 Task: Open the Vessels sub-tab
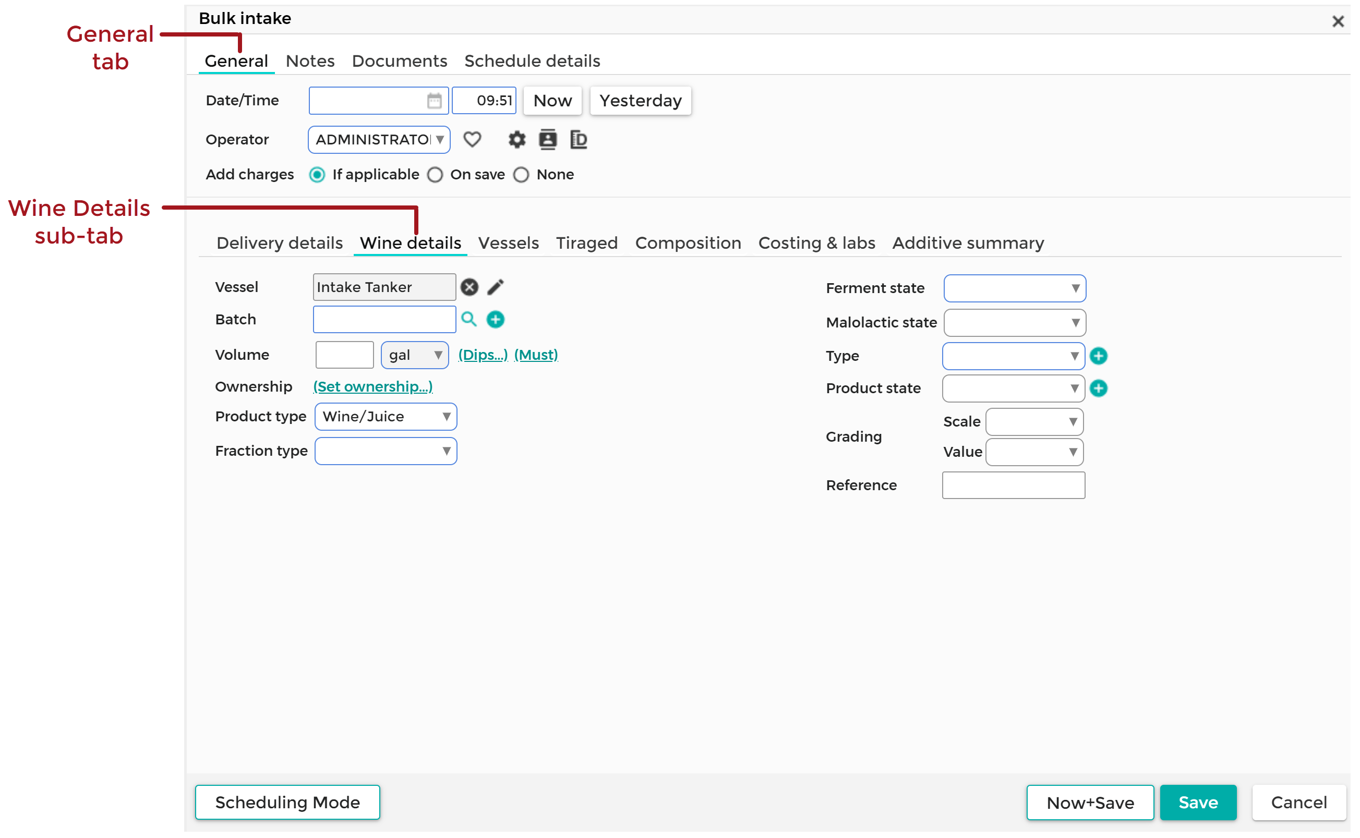click(509, 244)
